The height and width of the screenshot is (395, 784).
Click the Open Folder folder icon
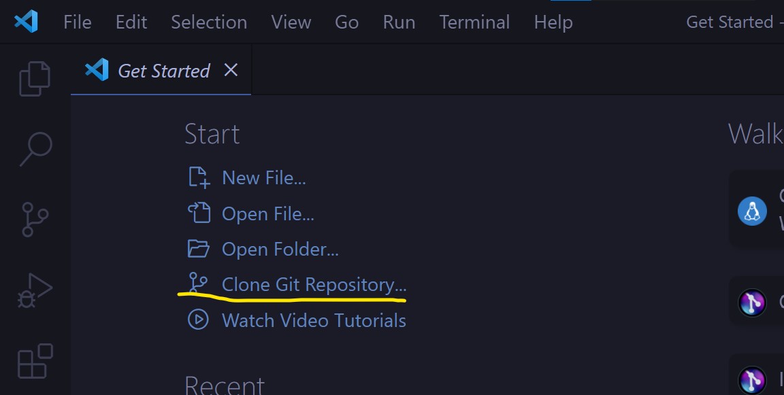tap(197, 249)
